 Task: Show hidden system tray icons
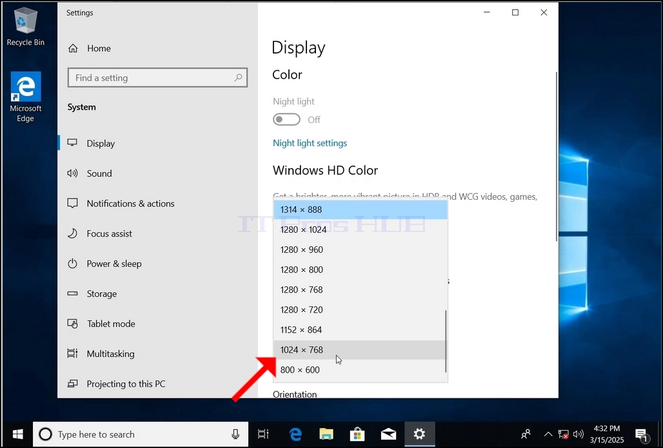(x=548, y=434)
